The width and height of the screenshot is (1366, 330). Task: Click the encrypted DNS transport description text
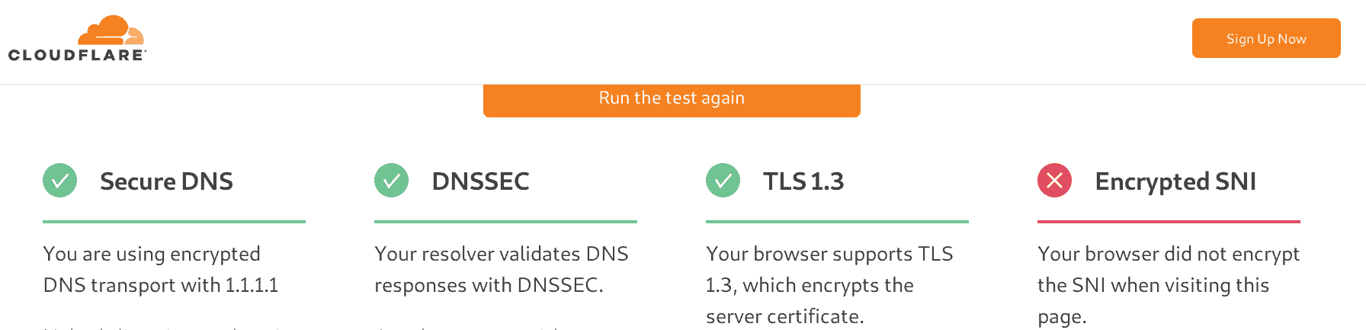point(161,269)
